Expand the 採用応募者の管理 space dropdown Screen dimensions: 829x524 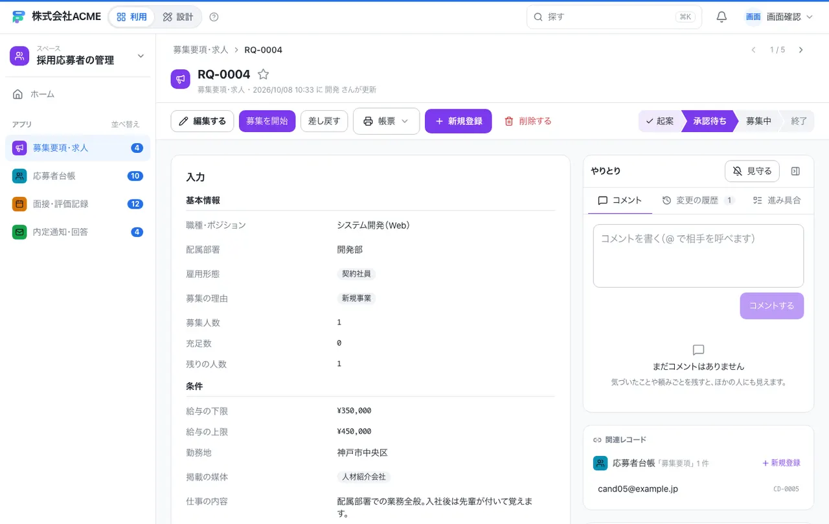141,56
